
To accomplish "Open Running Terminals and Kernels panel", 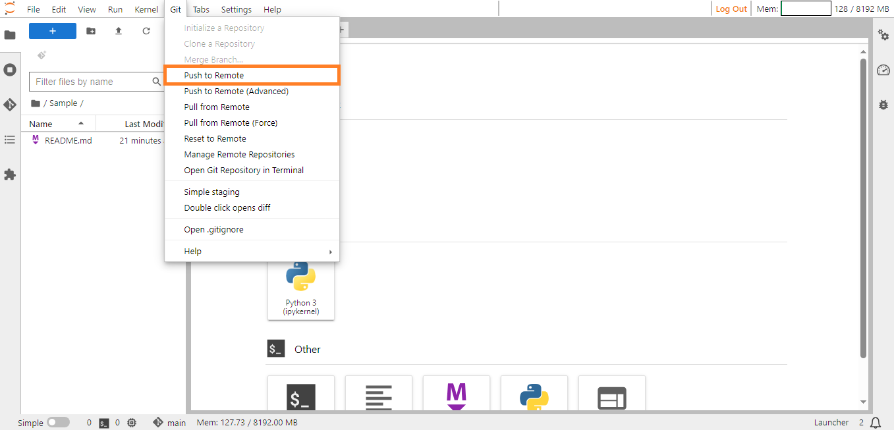I will pos(10,70).
